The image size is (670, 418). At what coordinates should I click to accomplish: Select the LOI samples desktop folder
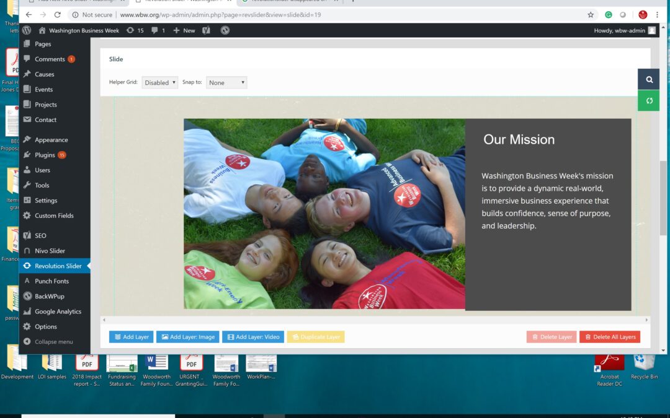52,367
